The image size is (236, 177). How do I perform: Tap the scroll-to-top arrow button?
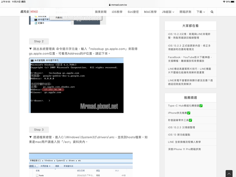tap(229, 173)
